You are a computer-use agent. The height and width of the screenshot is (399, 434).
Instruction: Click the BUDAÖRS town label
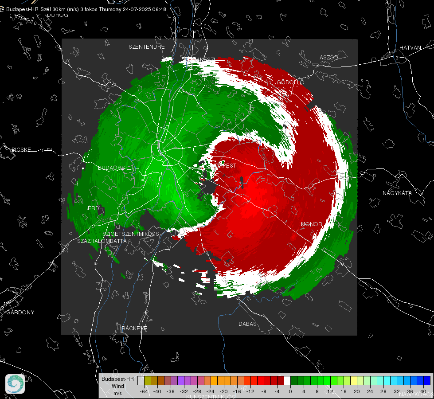coord(111,168)
